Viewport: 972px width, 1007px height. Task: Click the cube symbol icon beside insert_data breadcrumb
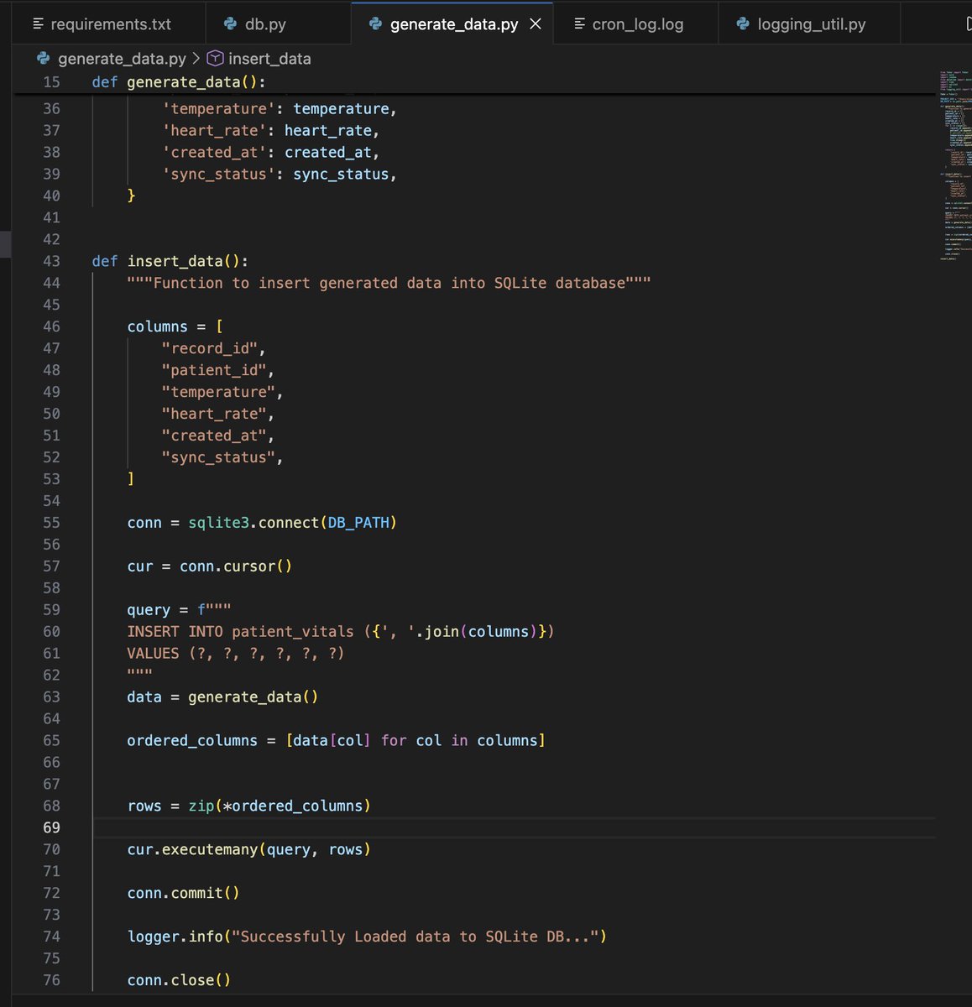pos(215,59)
